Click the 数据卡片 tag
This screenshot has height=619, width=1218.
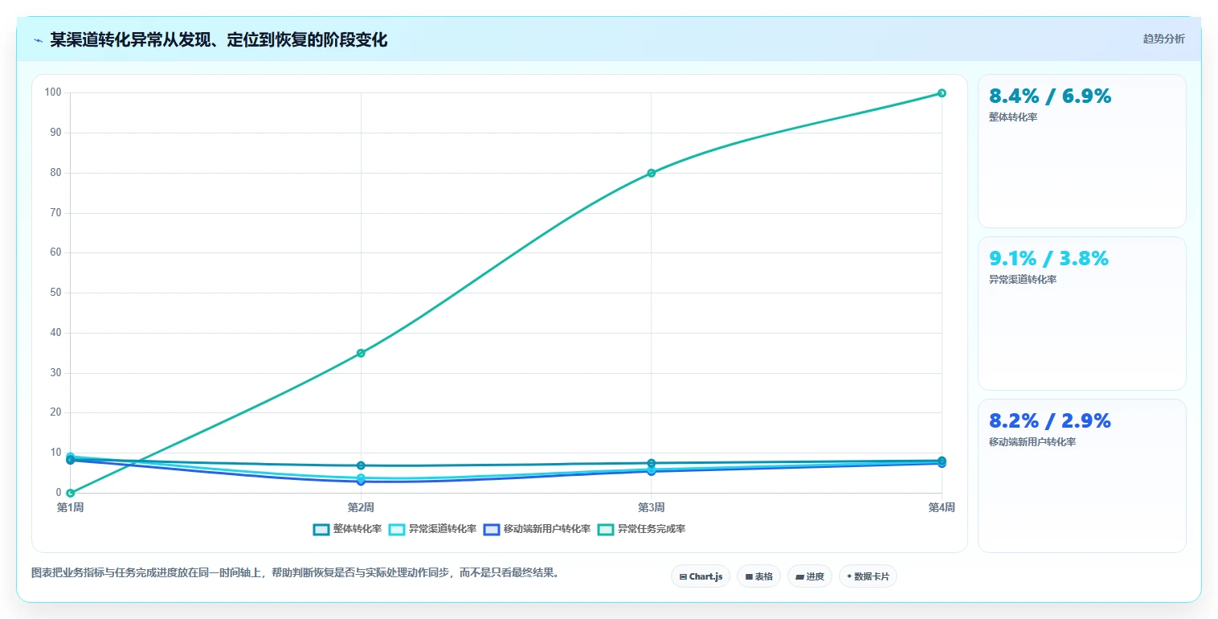(x=868, y=576)
